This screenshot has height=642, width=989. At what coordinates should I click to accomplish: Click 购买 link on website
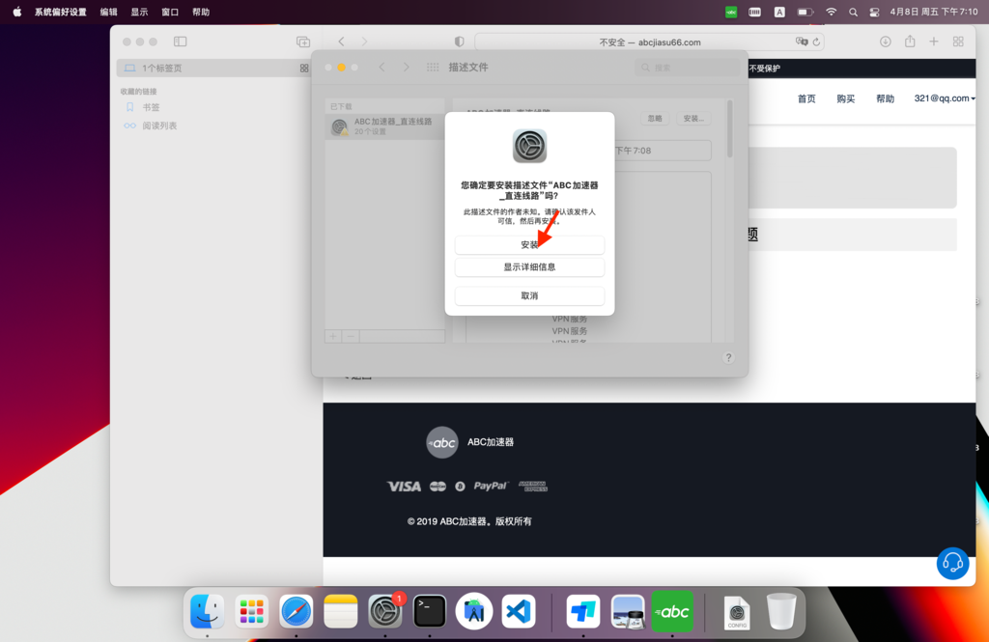pos(845,98)
